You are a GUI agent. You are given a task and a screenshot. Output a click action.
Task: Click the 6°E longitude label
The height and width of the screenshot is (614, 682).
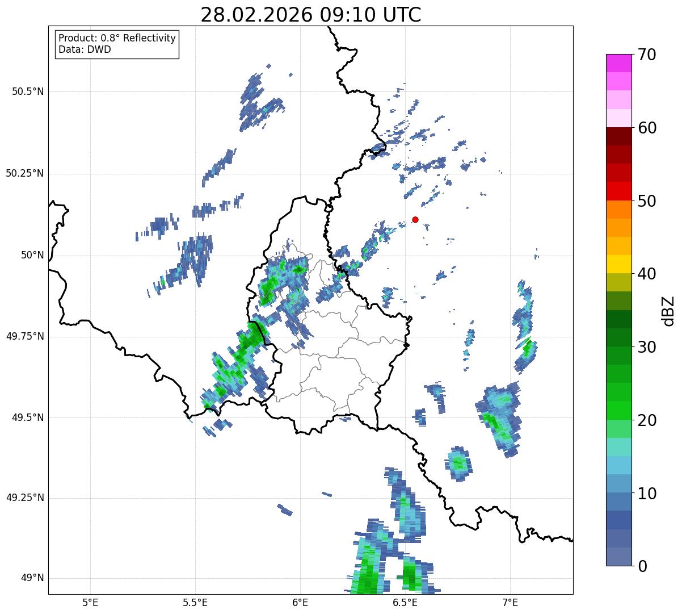(300, 602)
